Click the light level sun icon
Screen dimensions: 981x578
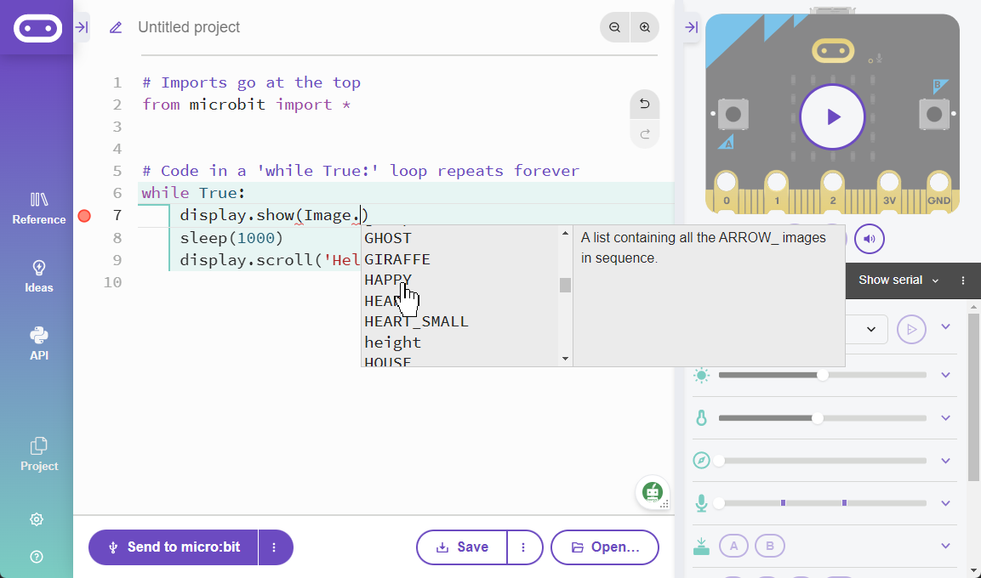pos(701,375)
